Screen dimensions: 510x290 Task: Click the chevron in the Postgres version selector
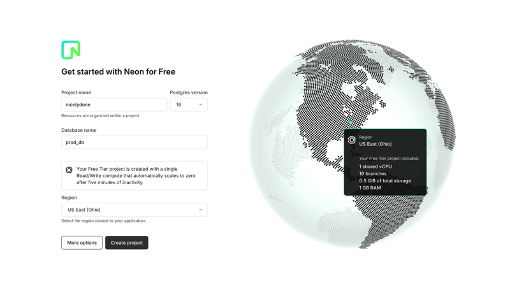point(200,105)
